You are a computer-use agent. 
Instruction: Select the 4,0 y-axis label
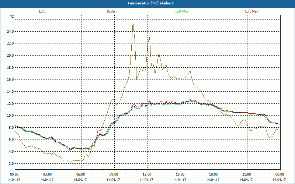[x=11, y=152]
